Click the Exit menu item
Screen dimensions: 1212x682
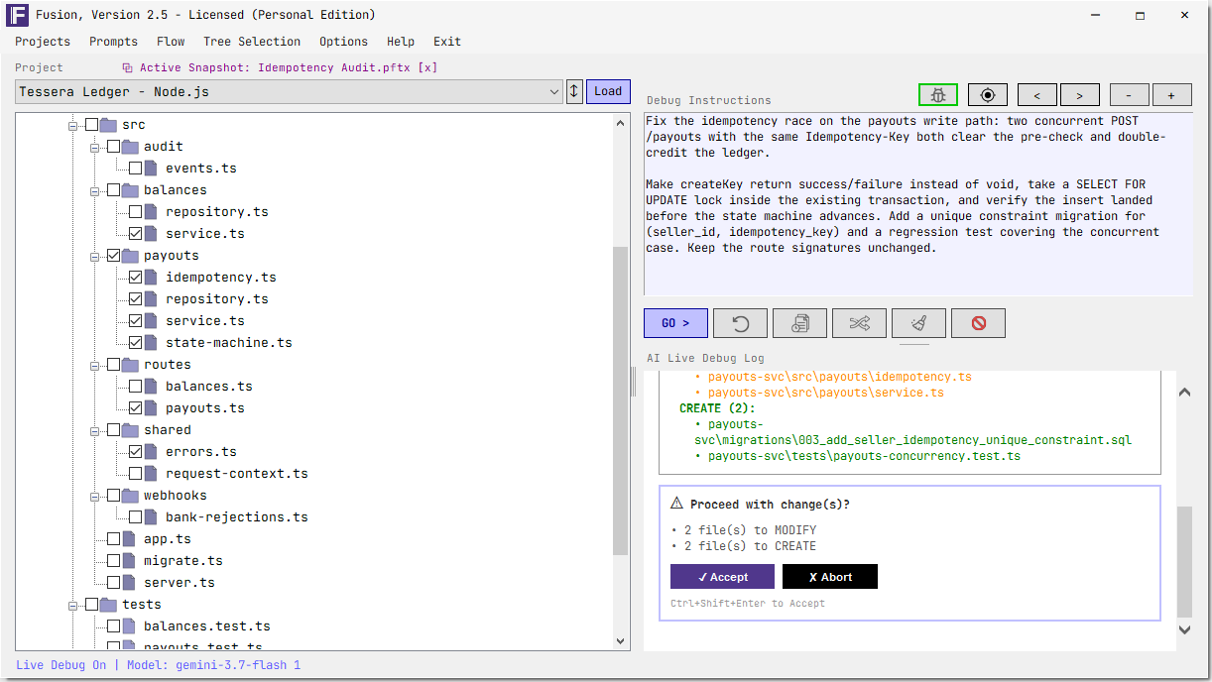point(447,42)
